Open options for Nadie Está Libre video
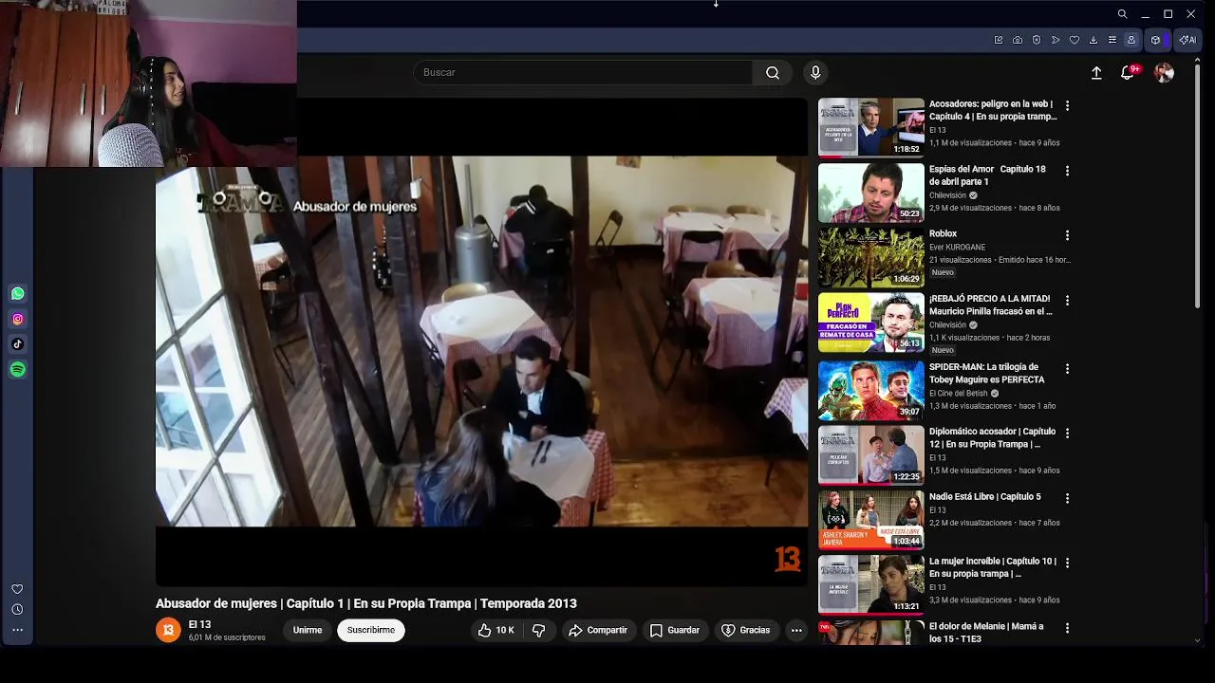Image resolution: width=1215 pixels, height=683 pixels. pos(1067,498)
